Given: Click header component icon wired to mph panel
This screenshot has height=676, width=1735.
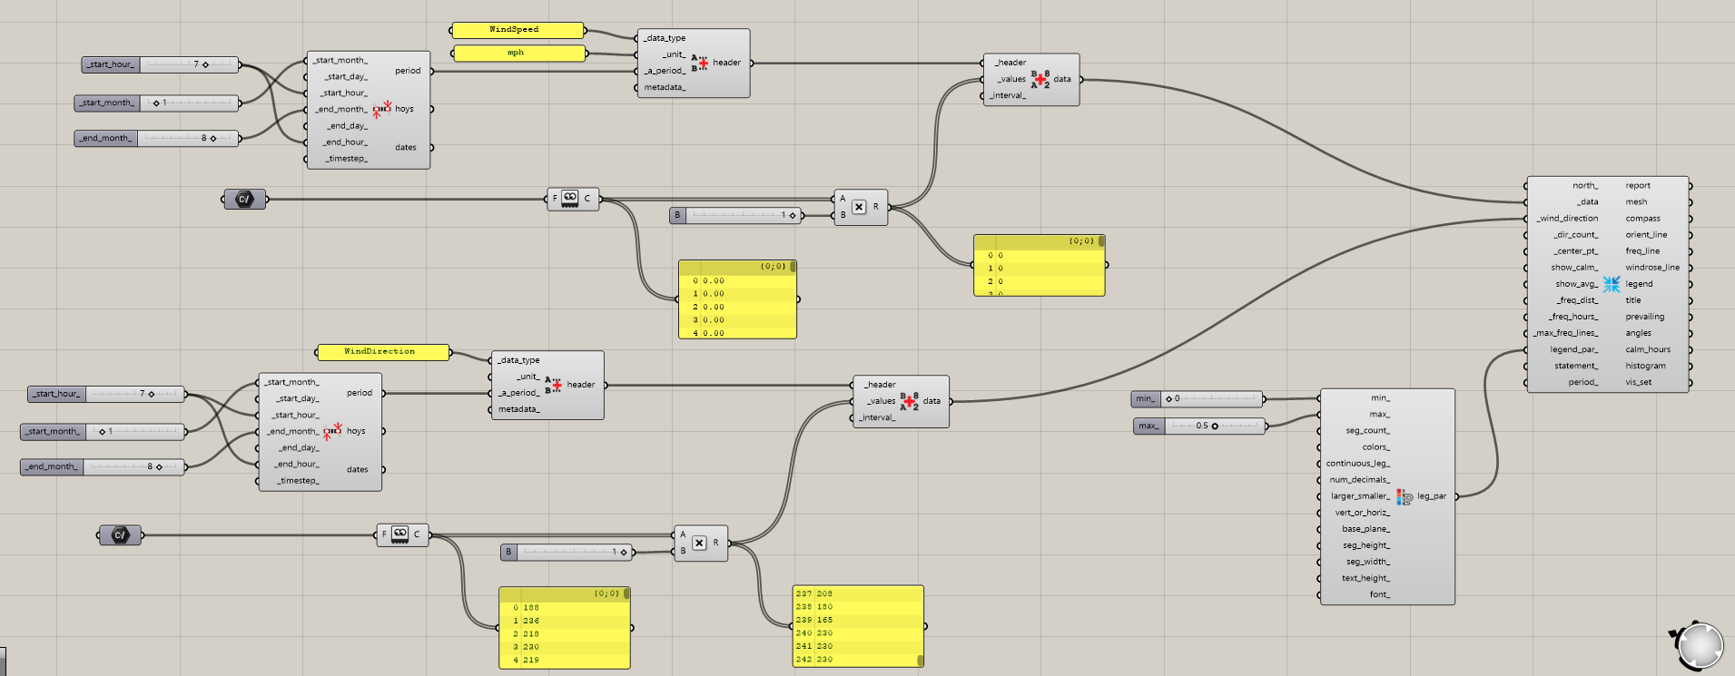Looking at the screenshot, I should coord(699,63).
